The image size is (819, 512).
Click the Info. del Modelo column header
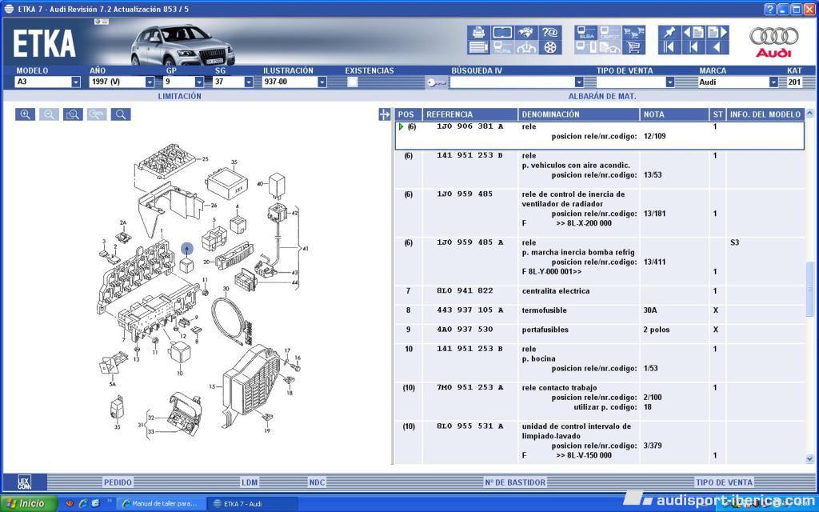(765, 114)
